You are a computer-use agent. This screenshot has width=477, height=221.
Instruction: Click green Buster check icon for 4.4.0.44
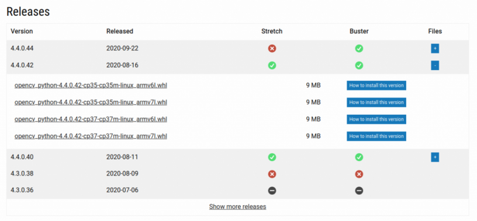[359, 48]
